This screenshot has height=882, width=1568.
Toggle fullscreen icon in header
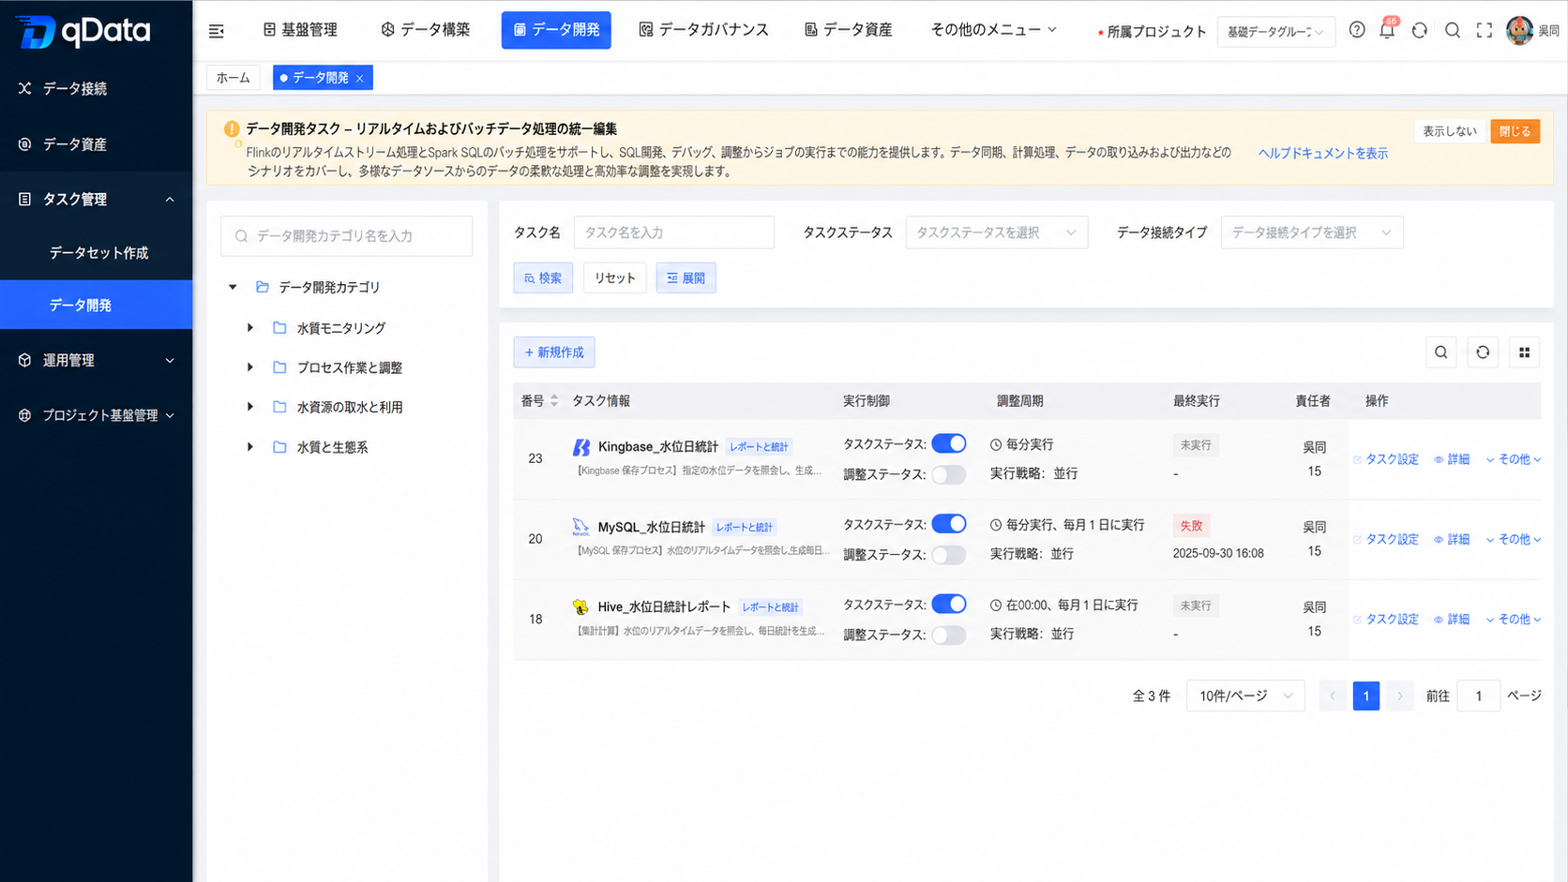click(x=1485, y=30)
